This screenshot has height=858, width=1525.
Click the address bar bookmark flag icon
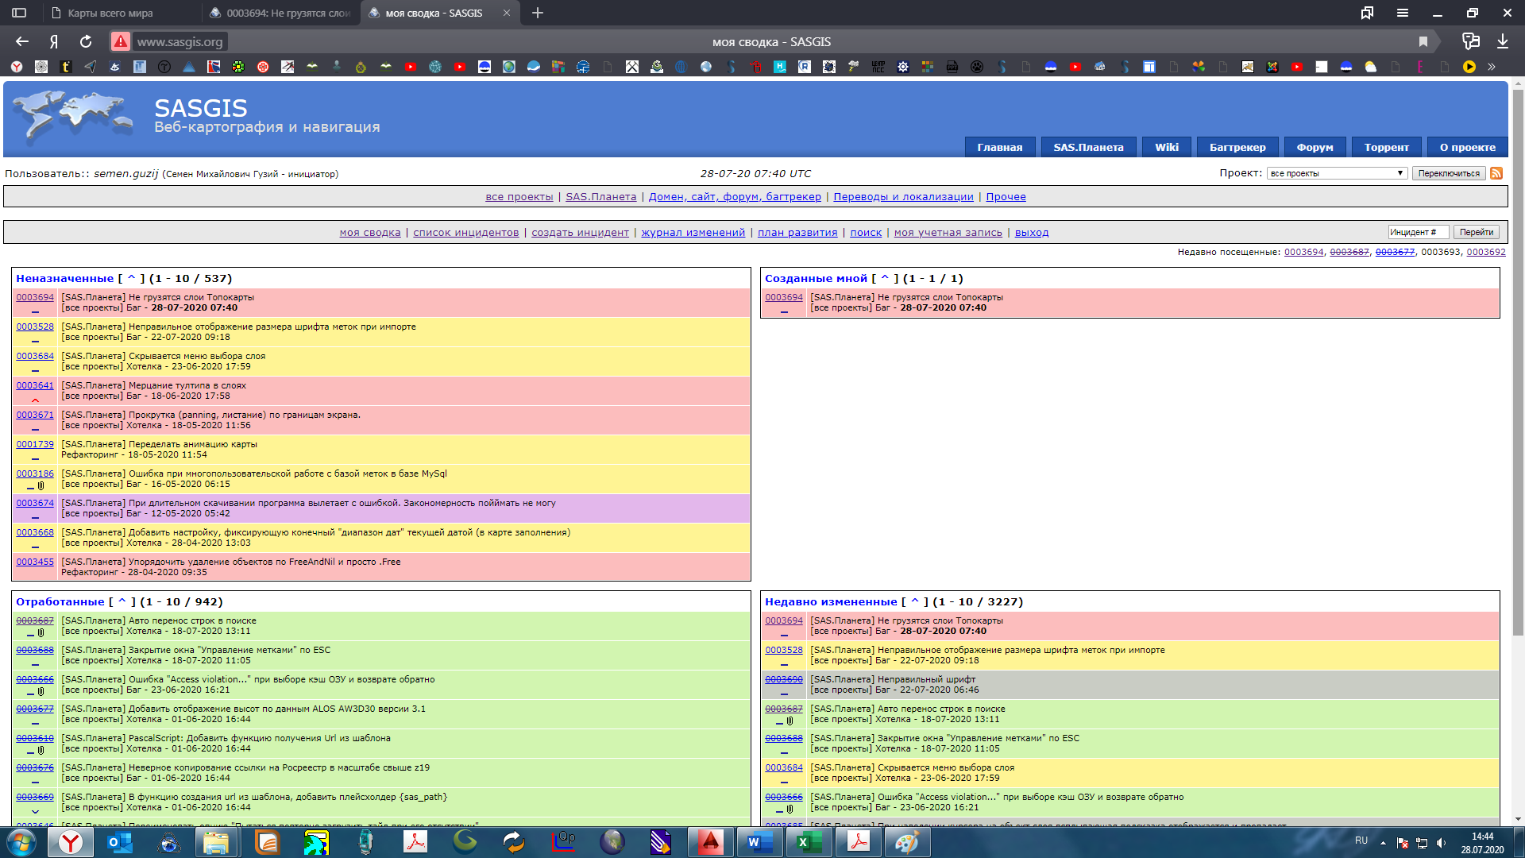(x=1423, y=41)
